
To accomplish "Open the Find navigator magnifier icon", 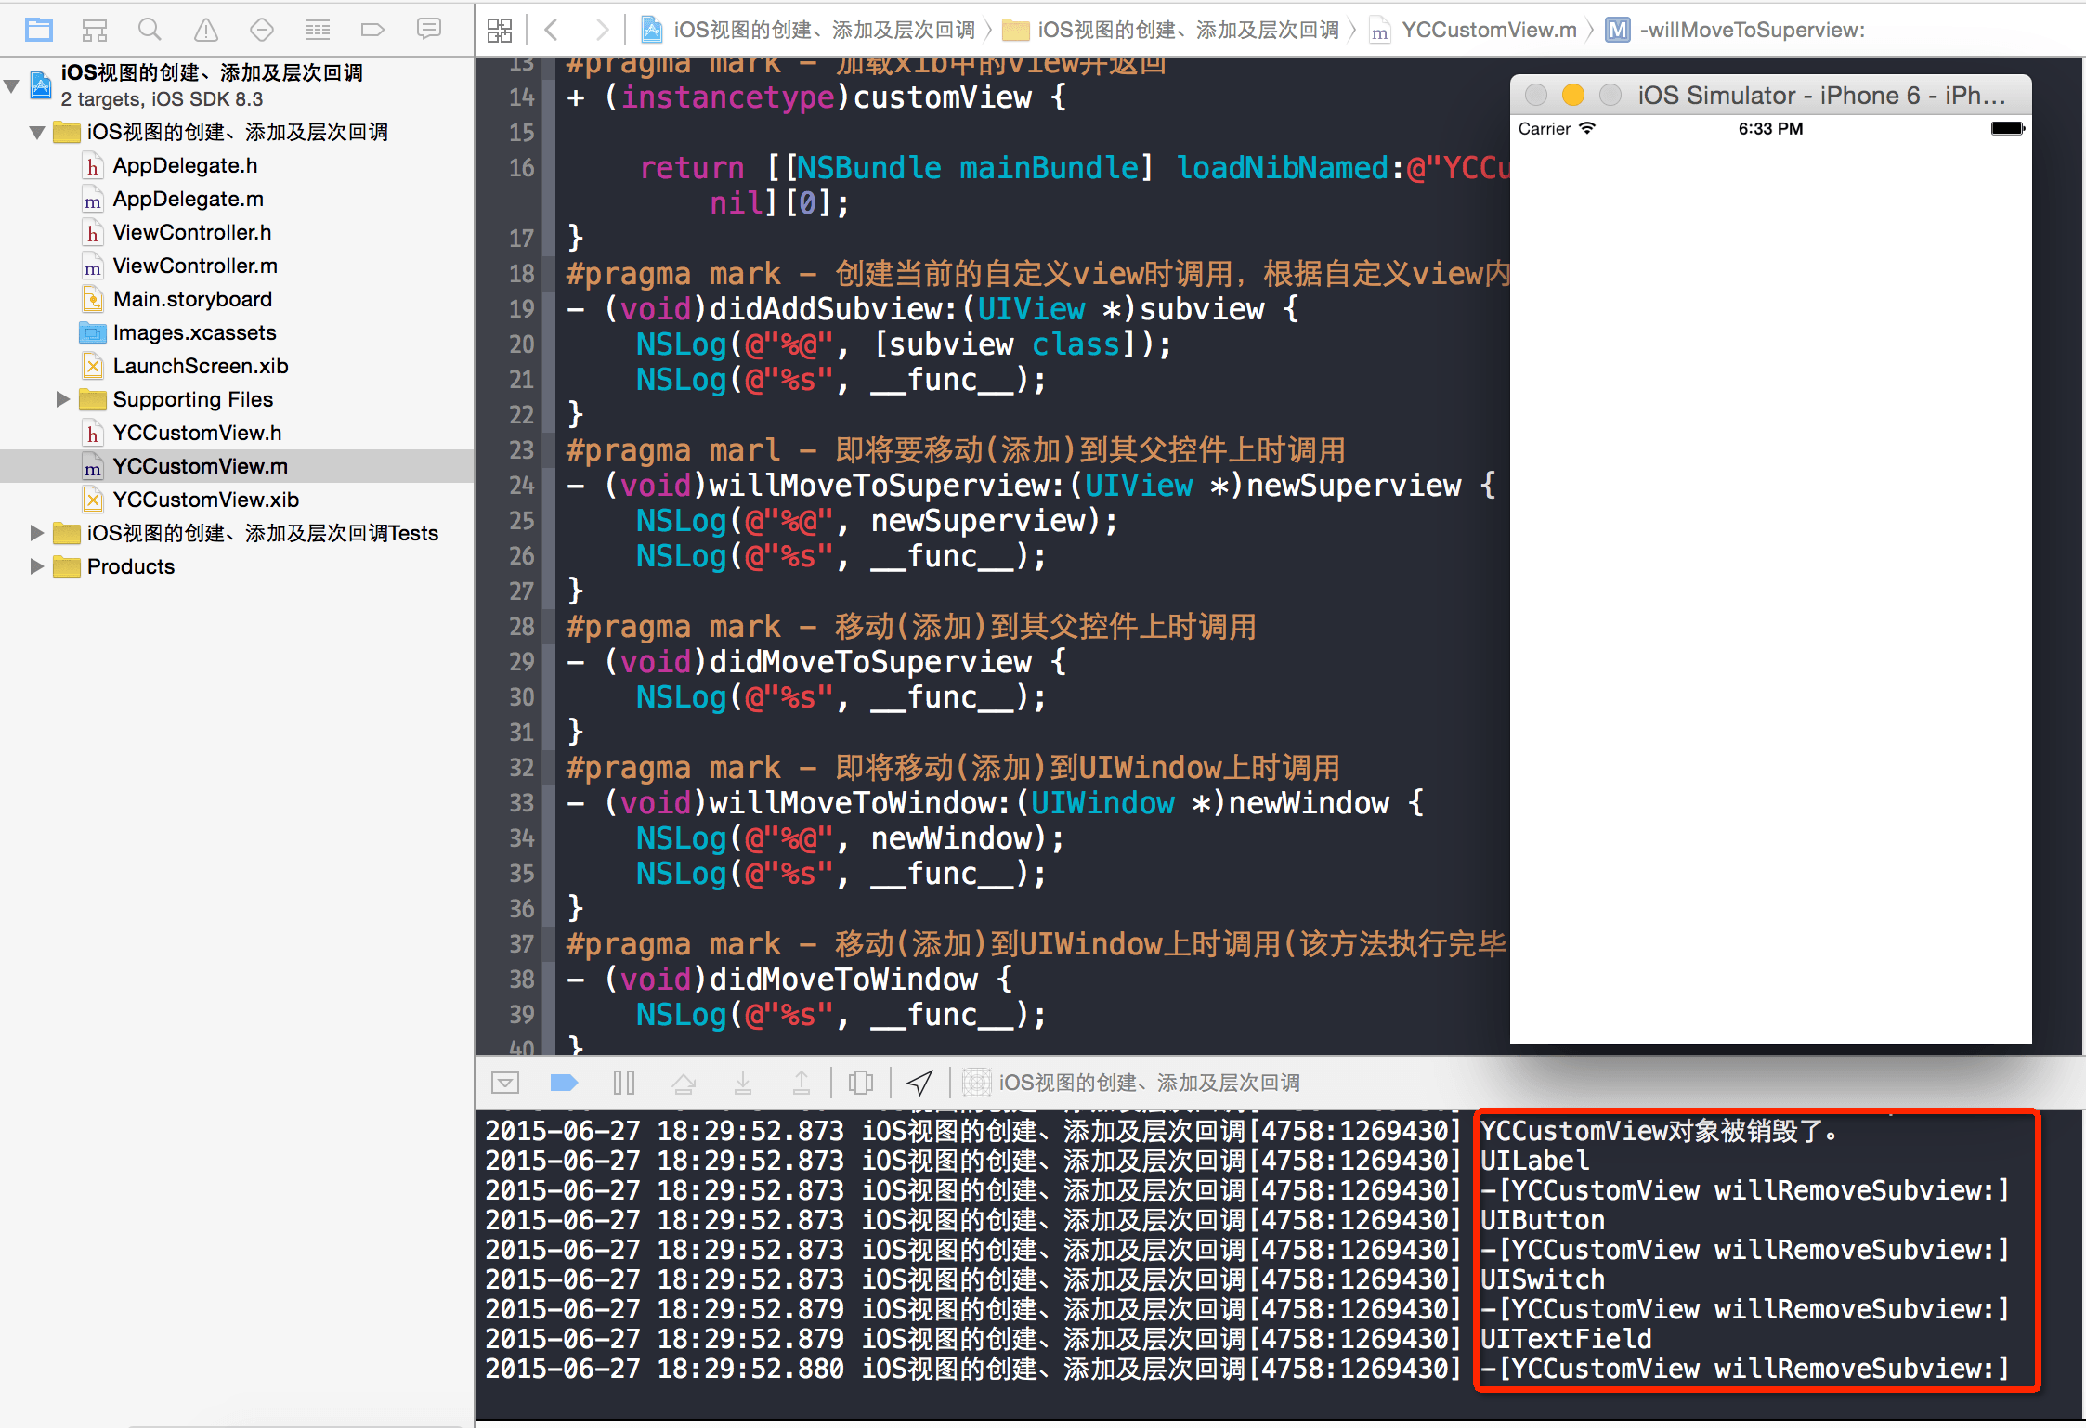I will 150,30.
